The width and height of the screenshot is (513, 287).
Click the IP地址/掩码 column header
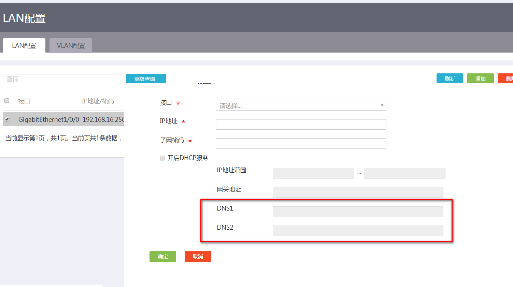(x=98, y=101)
